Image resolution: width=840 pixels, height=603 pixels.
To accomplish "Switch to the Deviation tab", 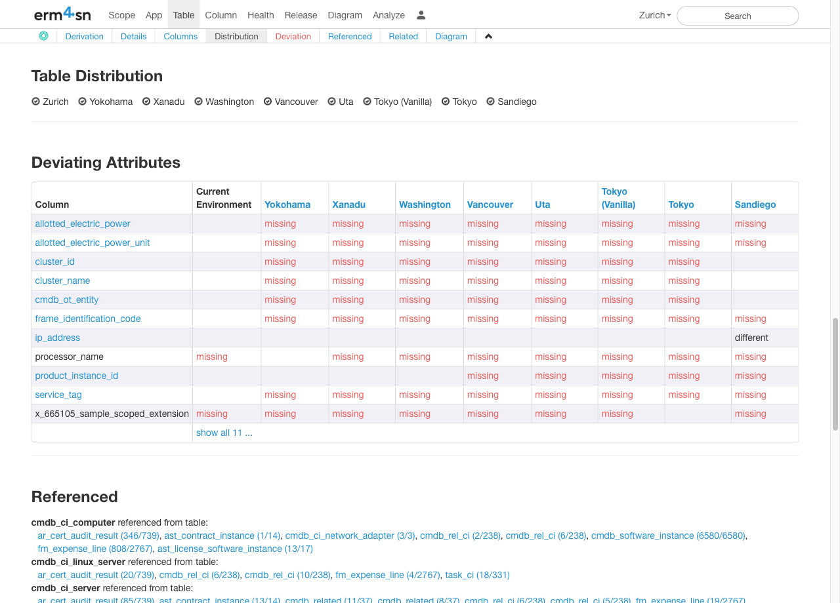I will [x=293, y=36].
